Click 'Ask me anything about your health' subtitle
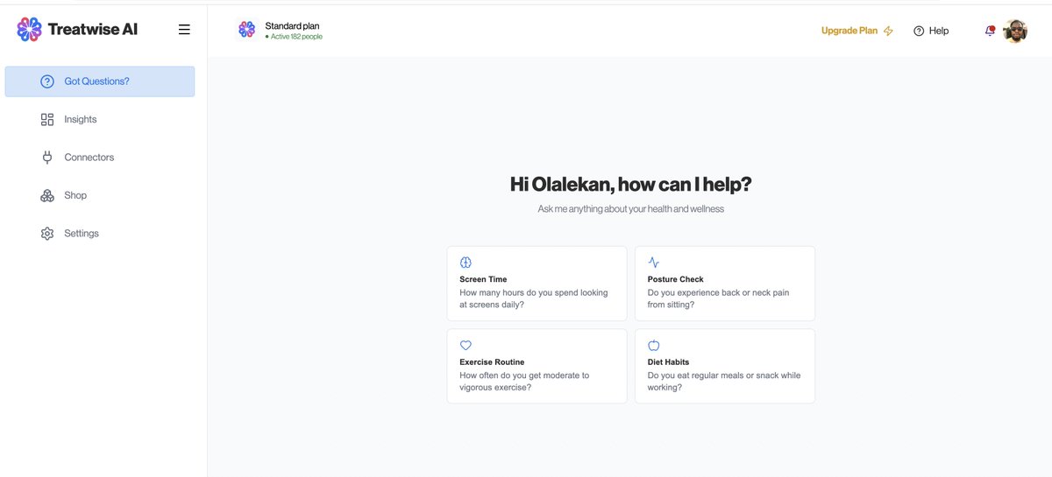Image resolution: width=1052 pixels, height=477 pixels. coord(631,209)
